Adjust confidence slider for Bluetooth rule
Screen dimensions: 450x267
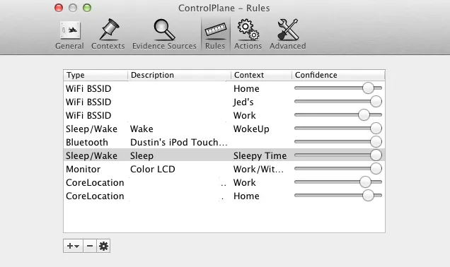(x=376, y=141)
